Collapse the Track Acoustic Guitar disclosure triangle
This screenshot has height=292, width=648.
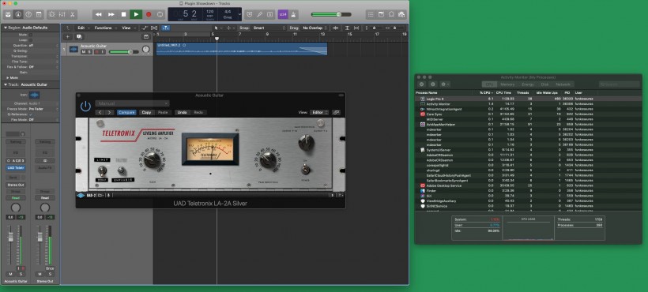6,84
